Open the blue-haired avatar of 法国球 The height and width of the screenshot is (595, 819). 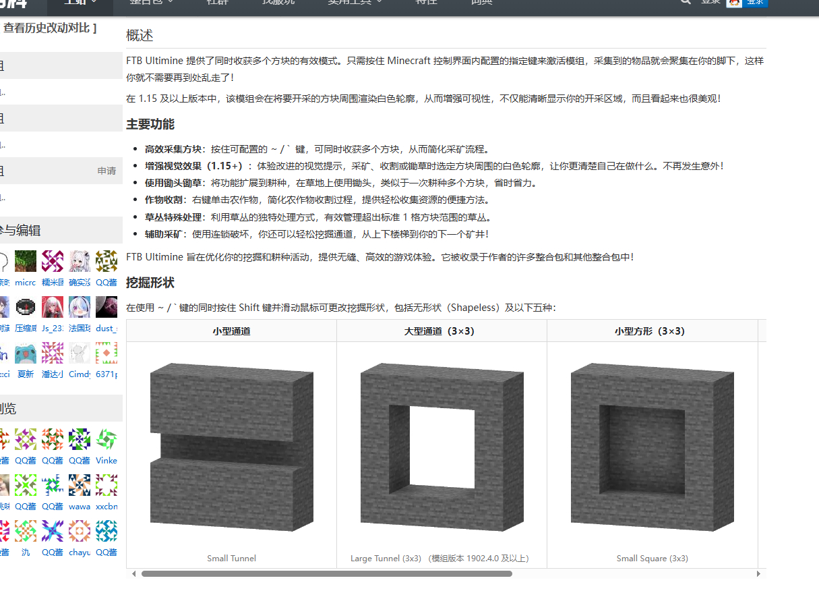[80, 307]
